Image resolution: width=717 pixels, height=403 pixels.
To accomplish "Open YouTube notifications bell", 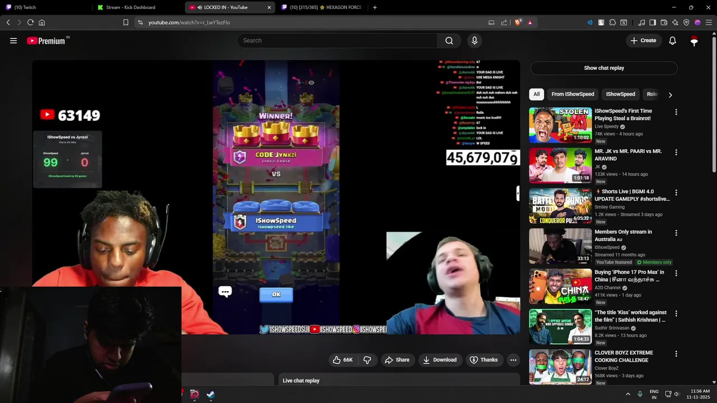I will [x=672, y=40].
